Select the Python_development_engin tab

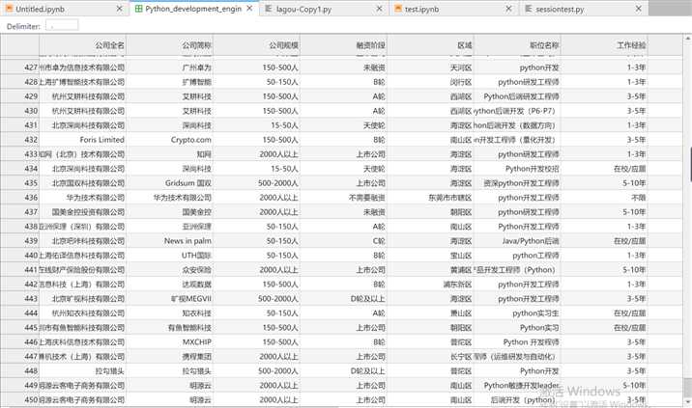click(194, 9)
